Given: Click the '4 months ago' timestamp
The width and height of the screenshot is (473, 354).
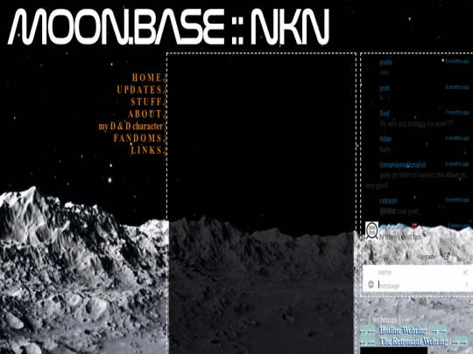Looking at the screenshot, I should click(457, 200).
